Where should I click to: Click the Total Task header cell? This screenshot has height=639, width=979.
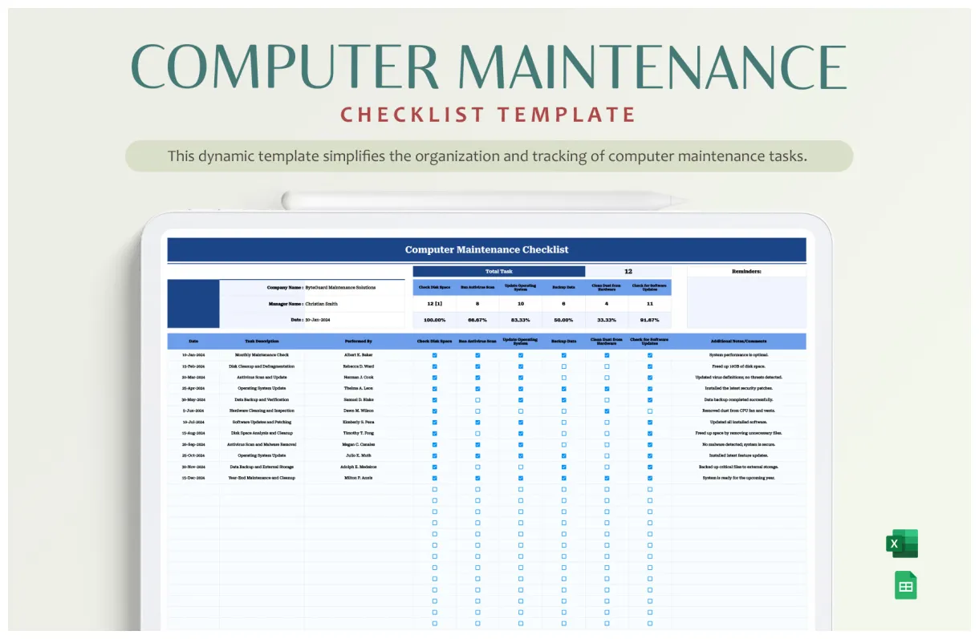pos(498,270)
